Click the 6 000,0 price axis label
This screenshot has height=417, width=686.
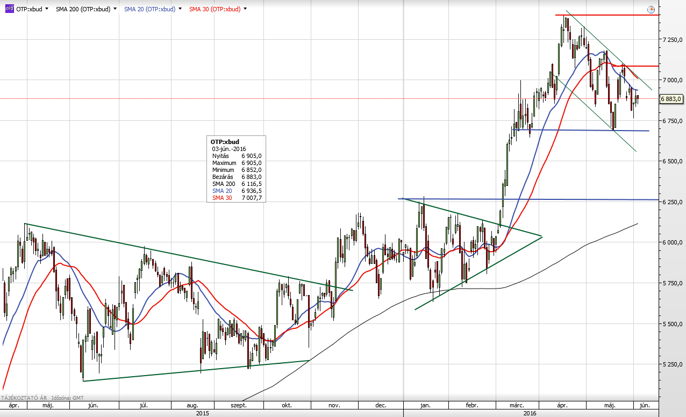click(673, 242)
